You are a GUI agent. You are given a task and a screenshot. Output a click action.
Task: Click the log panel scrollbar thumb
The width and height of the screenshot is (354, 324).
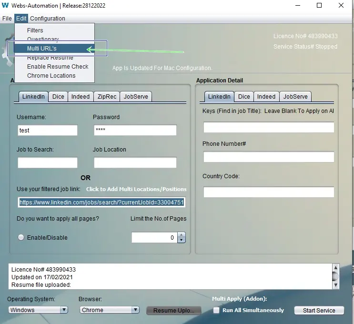[335, 276]
